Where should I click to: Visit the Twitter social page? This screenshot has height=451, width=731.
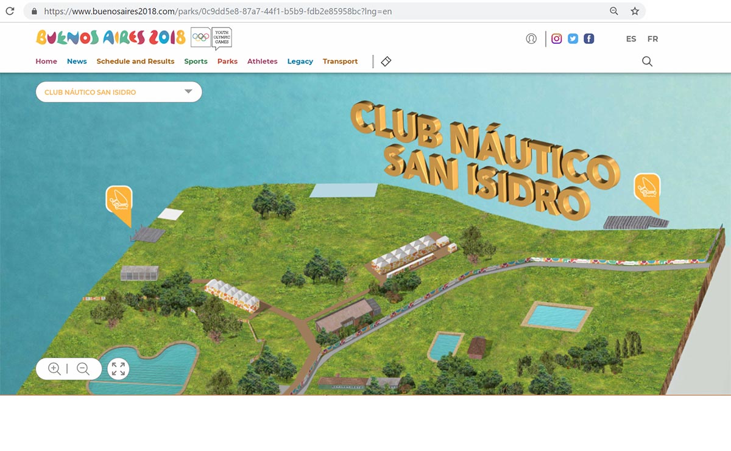pos(573,38)
